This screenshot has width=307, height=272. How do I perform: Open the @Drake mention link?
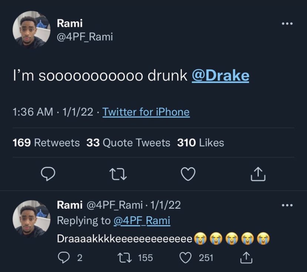pyautogui.click(x=221, y=76)
